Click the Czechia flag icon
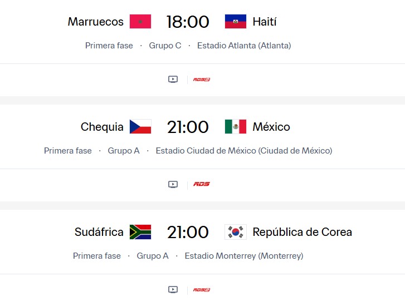Viewport: 405px width, 306px height. 140,127
